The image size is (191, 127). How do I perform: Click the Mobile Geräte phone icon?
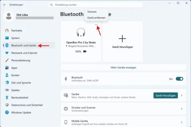[66, 122]
